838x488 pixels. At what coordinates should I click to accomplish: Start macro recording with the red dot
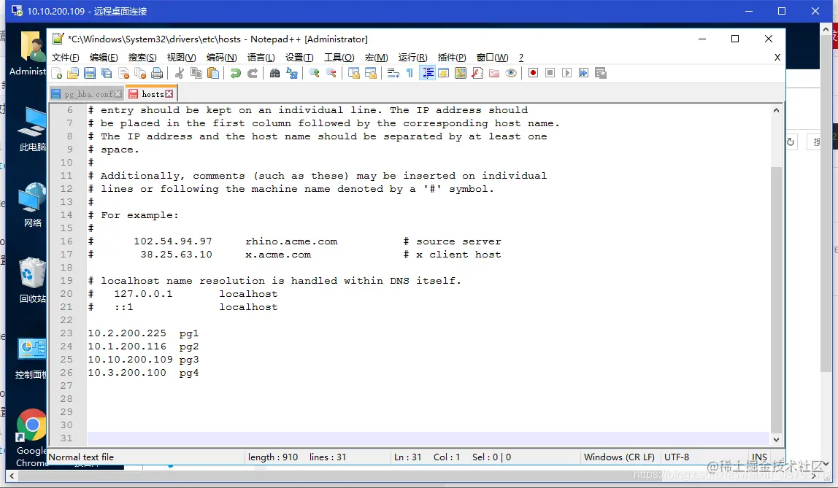click(x=533, y=73)
